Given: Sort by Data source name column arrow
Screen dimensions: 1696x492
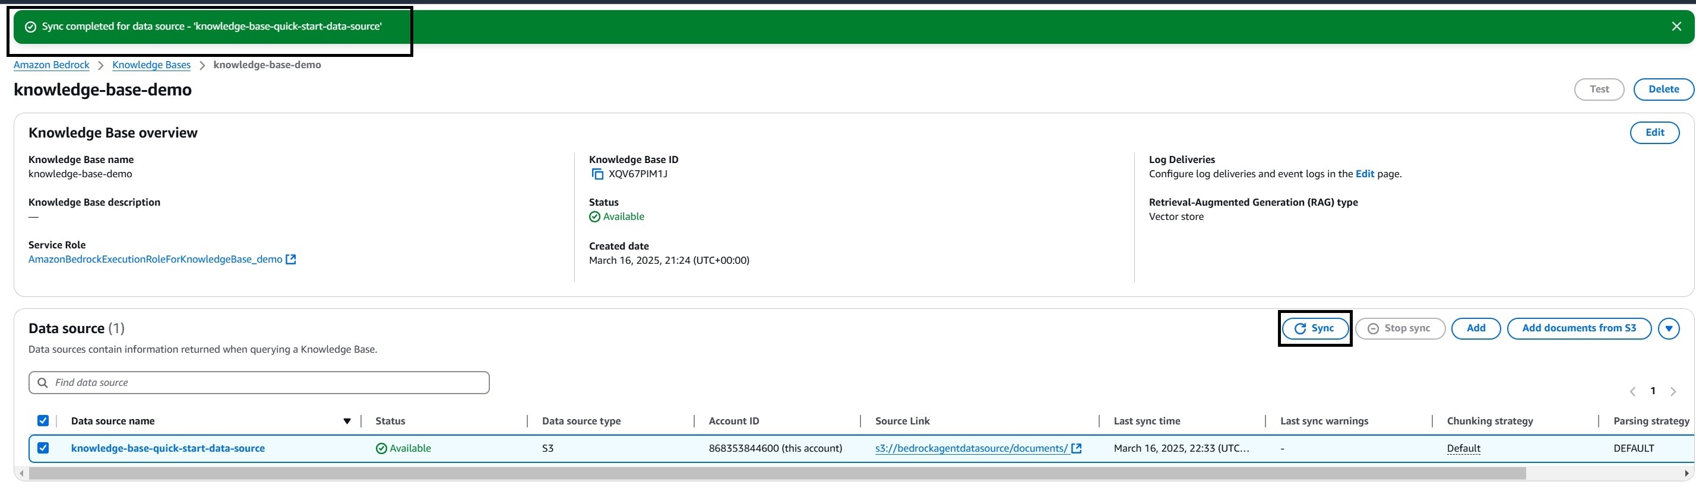Looking at the screenshot, I should pos(347,421).
